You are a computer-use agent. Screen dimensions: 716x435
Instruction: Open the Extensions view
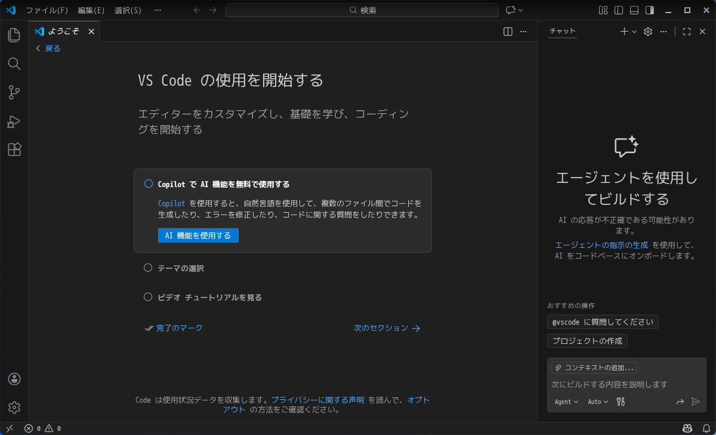tap(14, 150)
